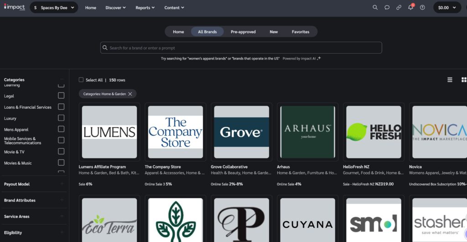Click the '150 rows' count text
This screenshot has height=242, width=467.
pos(117,80)
